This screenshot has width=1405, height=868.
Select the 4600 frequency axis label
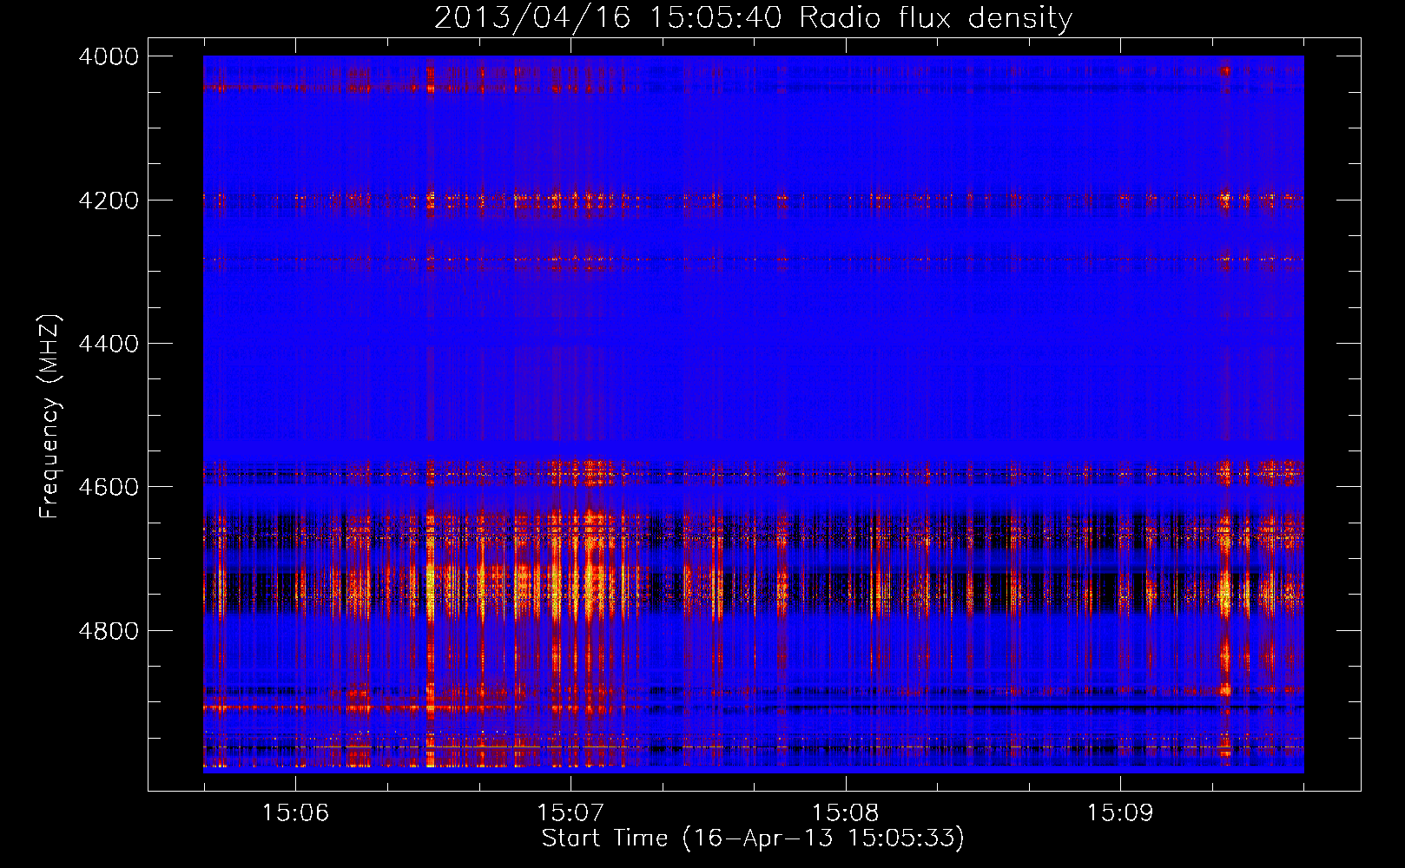click(109, 487)
